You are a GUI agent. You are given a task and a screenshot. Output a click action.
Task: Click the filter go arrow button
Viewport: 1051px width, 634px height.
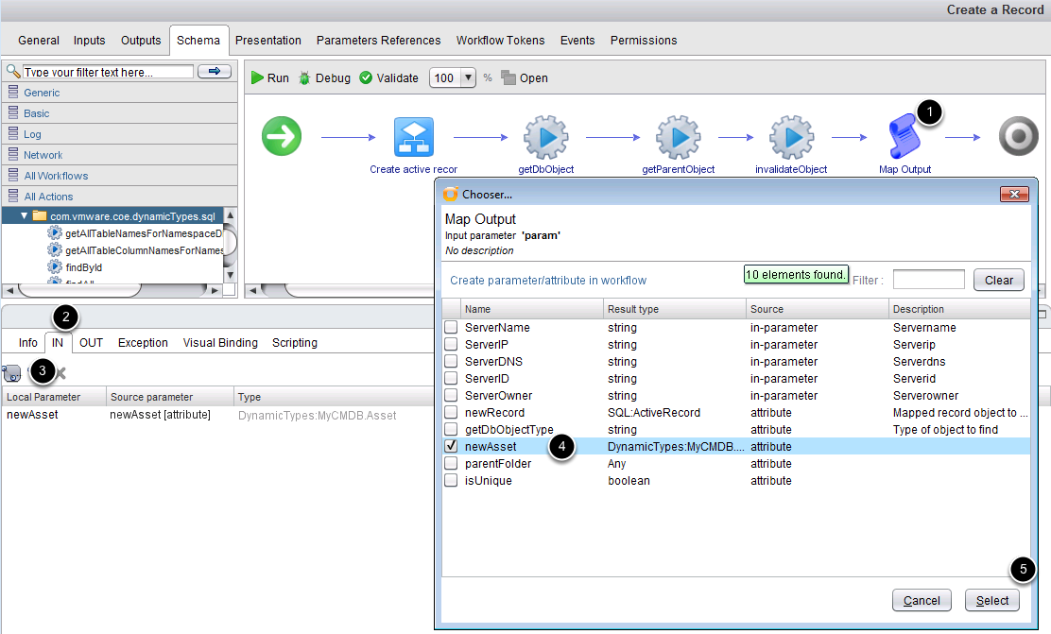point(215,71)
